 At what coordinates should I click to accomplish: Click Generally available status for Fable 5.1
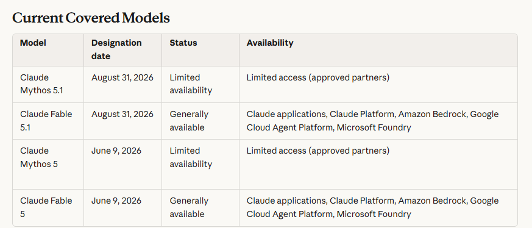tap(189, 121)
